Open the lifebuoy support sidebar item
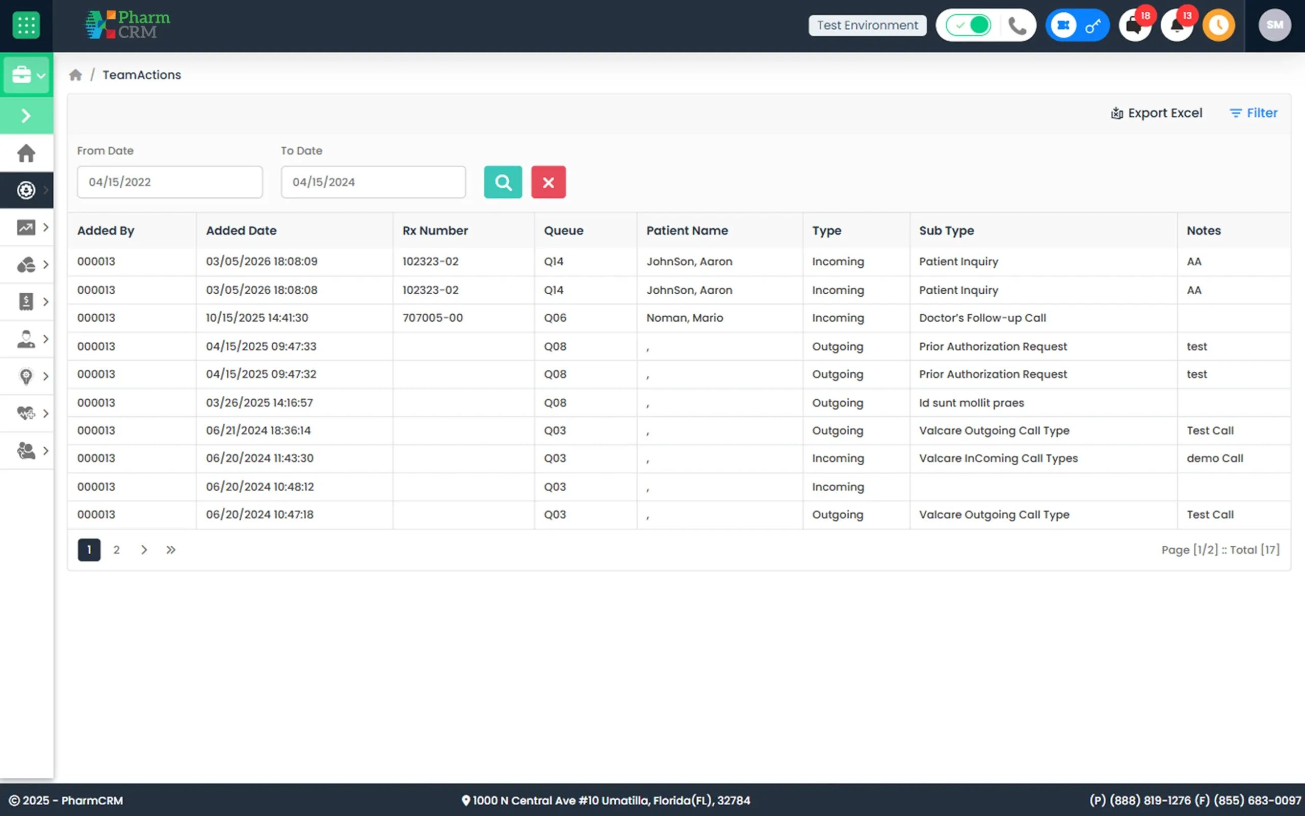This screenshot has height=816, width=1305. 27,190
